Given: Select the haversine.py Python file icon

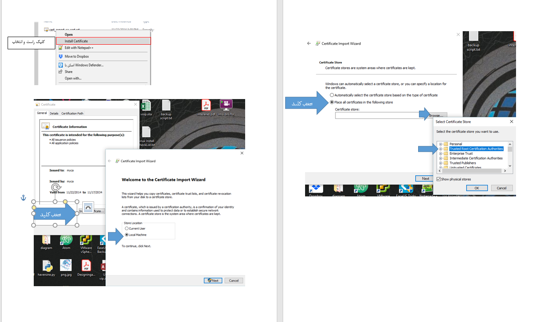Looking at the screenshot, I should pyautogui.click(x=47, y=266).
